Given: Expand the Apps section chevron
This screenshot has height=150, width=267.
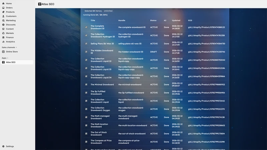Looking at the screenshot, I should [x=8, y=58].
